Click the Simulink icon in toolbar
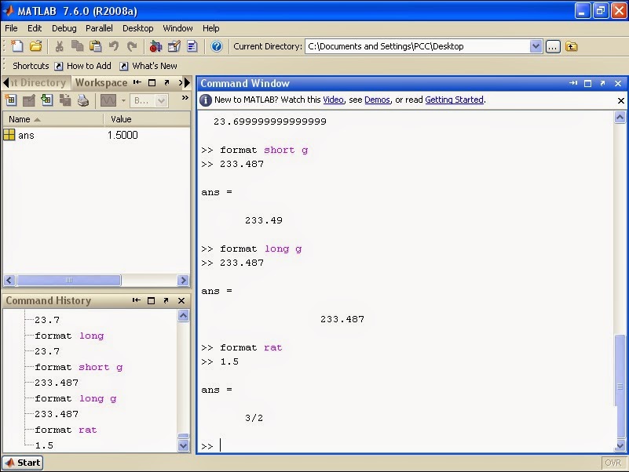This screenshot has height=472, width=629. tap(155, 46)
